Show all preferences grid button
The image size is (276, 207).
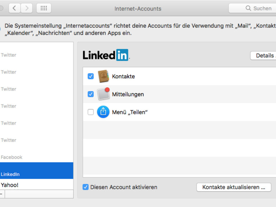click(x=44, y=8)
